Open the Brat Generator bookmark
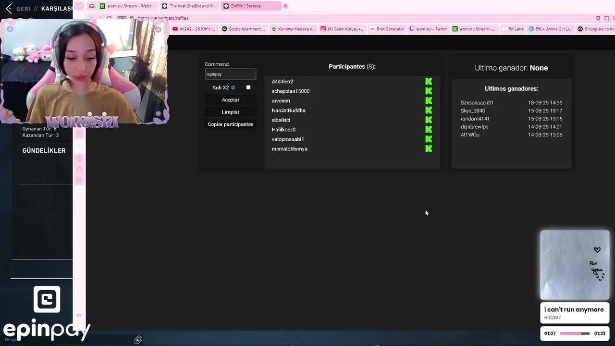The width and height of the screenshot is (615, 346). (387, 29)
